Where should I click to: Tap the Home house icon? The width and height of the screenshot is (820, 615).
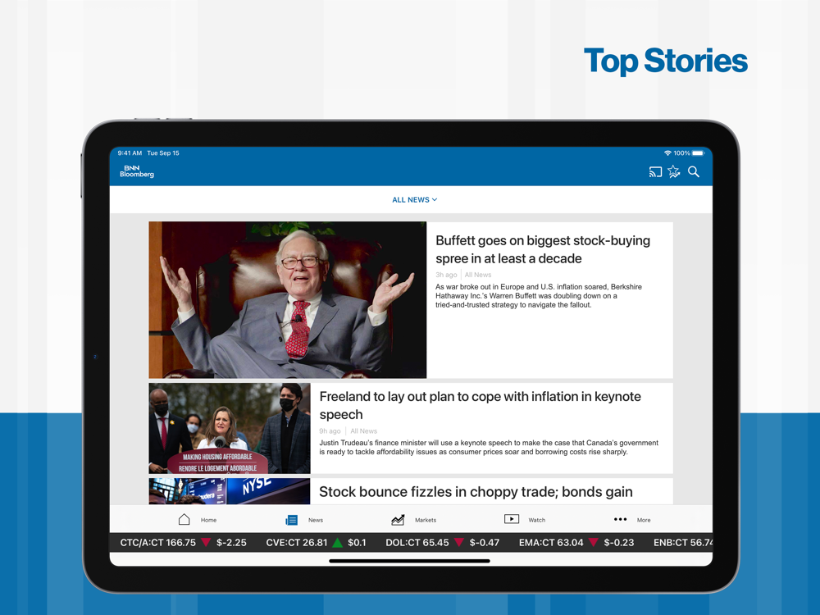(184, 519)
